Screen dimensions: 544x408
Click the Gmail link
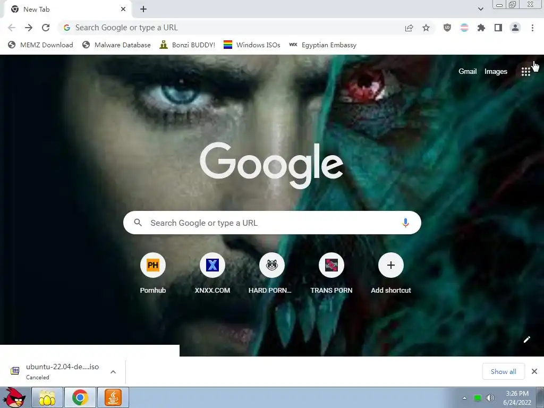click(467, 72)
